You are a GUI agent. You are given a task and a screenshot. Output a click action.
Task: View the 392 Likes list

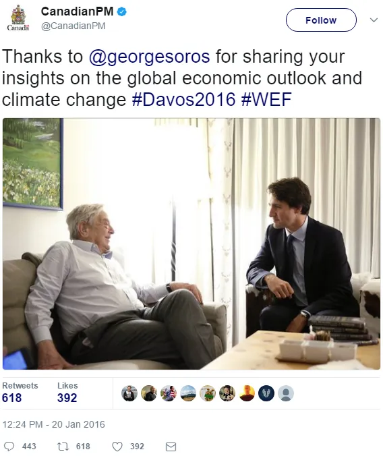67,393
